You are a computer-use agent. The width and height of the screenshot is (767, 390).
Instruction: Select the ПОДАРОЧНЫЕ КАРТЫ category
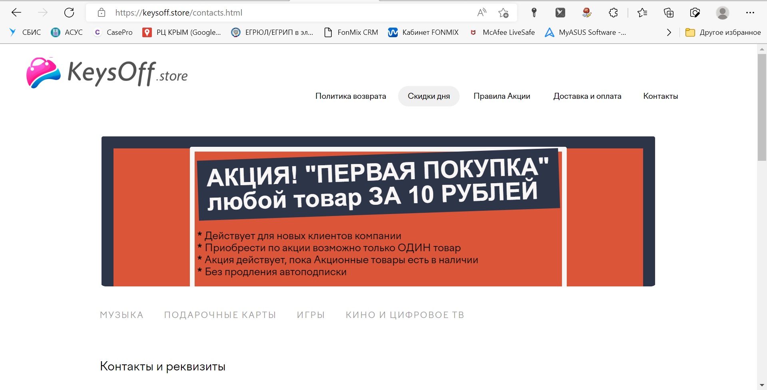tap(220, 315)
